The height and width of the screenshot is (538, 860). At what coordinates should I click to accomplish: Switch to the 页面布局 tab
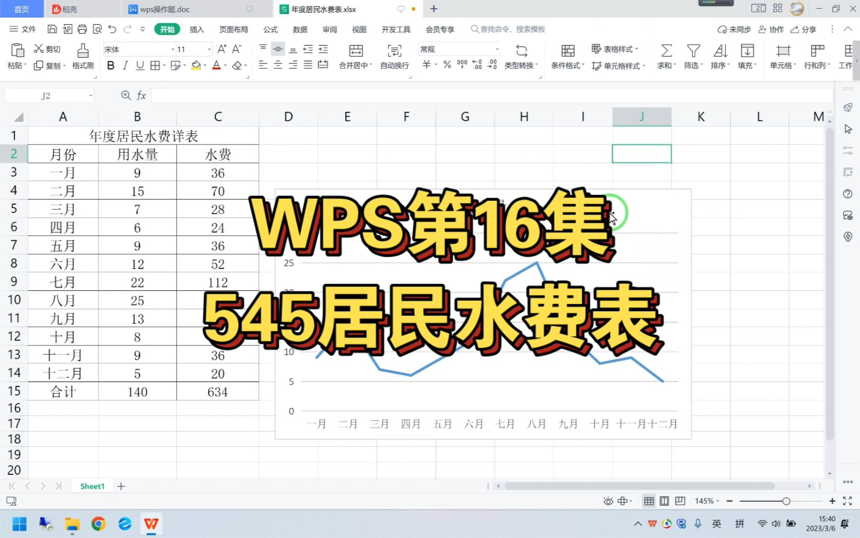[x=234, y=29]
